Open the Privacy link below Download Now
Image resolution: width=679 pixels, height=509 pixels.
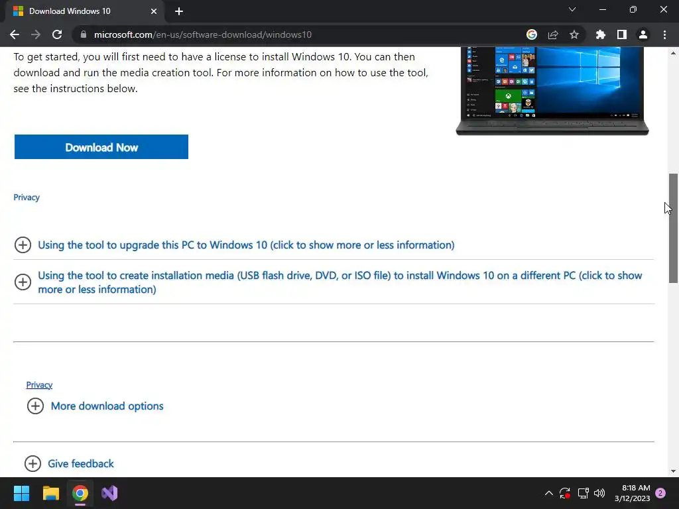pos(27,198)
